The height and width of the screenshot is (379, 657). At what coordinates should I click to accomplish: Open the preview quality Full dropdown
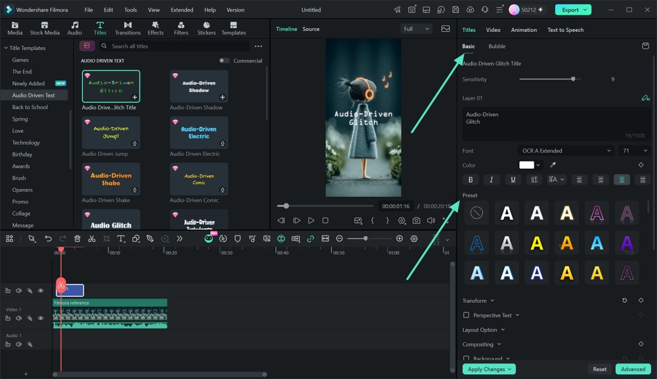416,29
